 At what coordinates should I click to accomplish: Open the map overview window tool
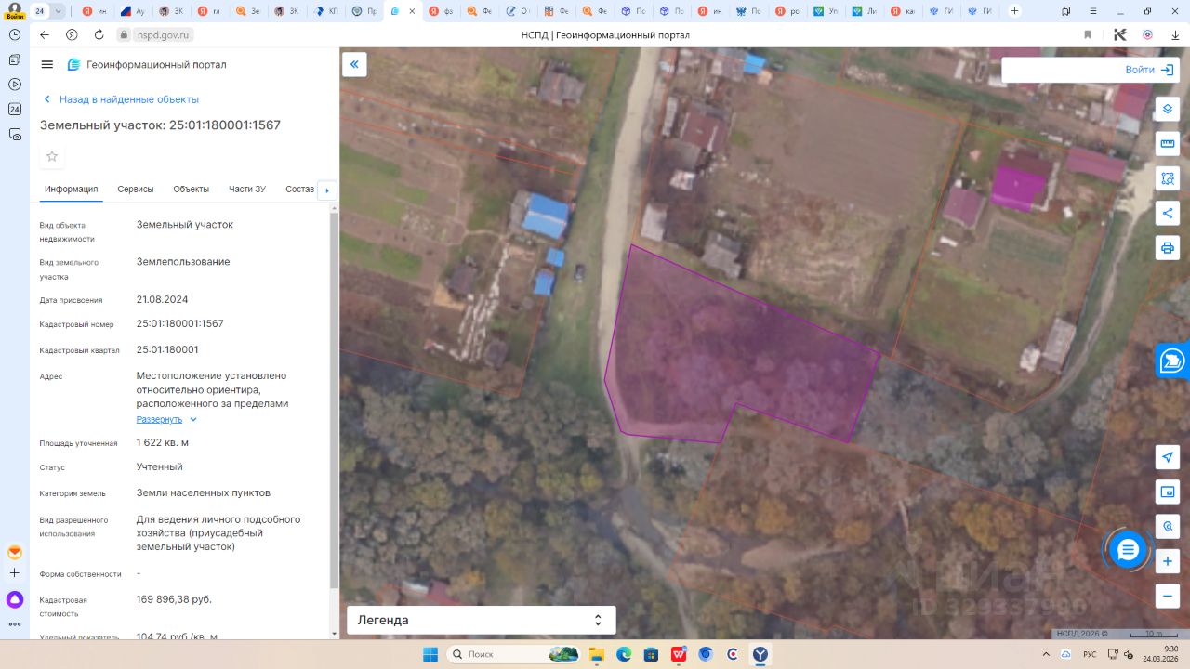click(x=1168, y=492)
